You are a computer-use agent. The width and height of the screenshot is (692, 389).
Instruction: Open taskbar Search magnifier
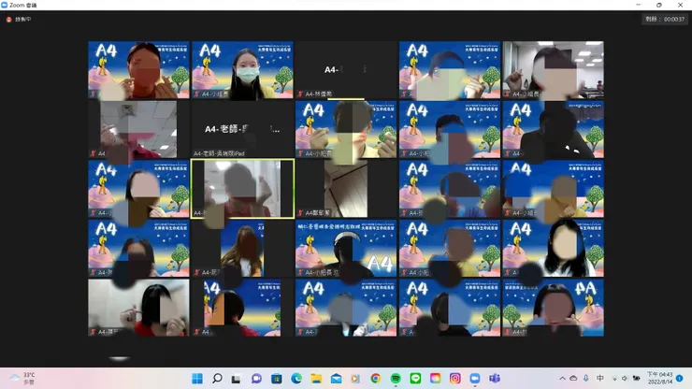tap(217, 379)
